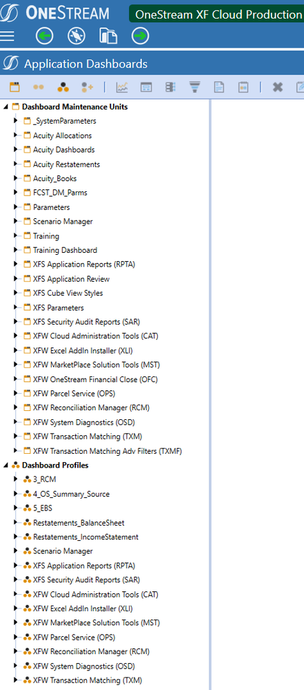Collapse the Dashboard Maintenance Units node
304x690 pixels.
pyautogui.click(x=6, y=107)
